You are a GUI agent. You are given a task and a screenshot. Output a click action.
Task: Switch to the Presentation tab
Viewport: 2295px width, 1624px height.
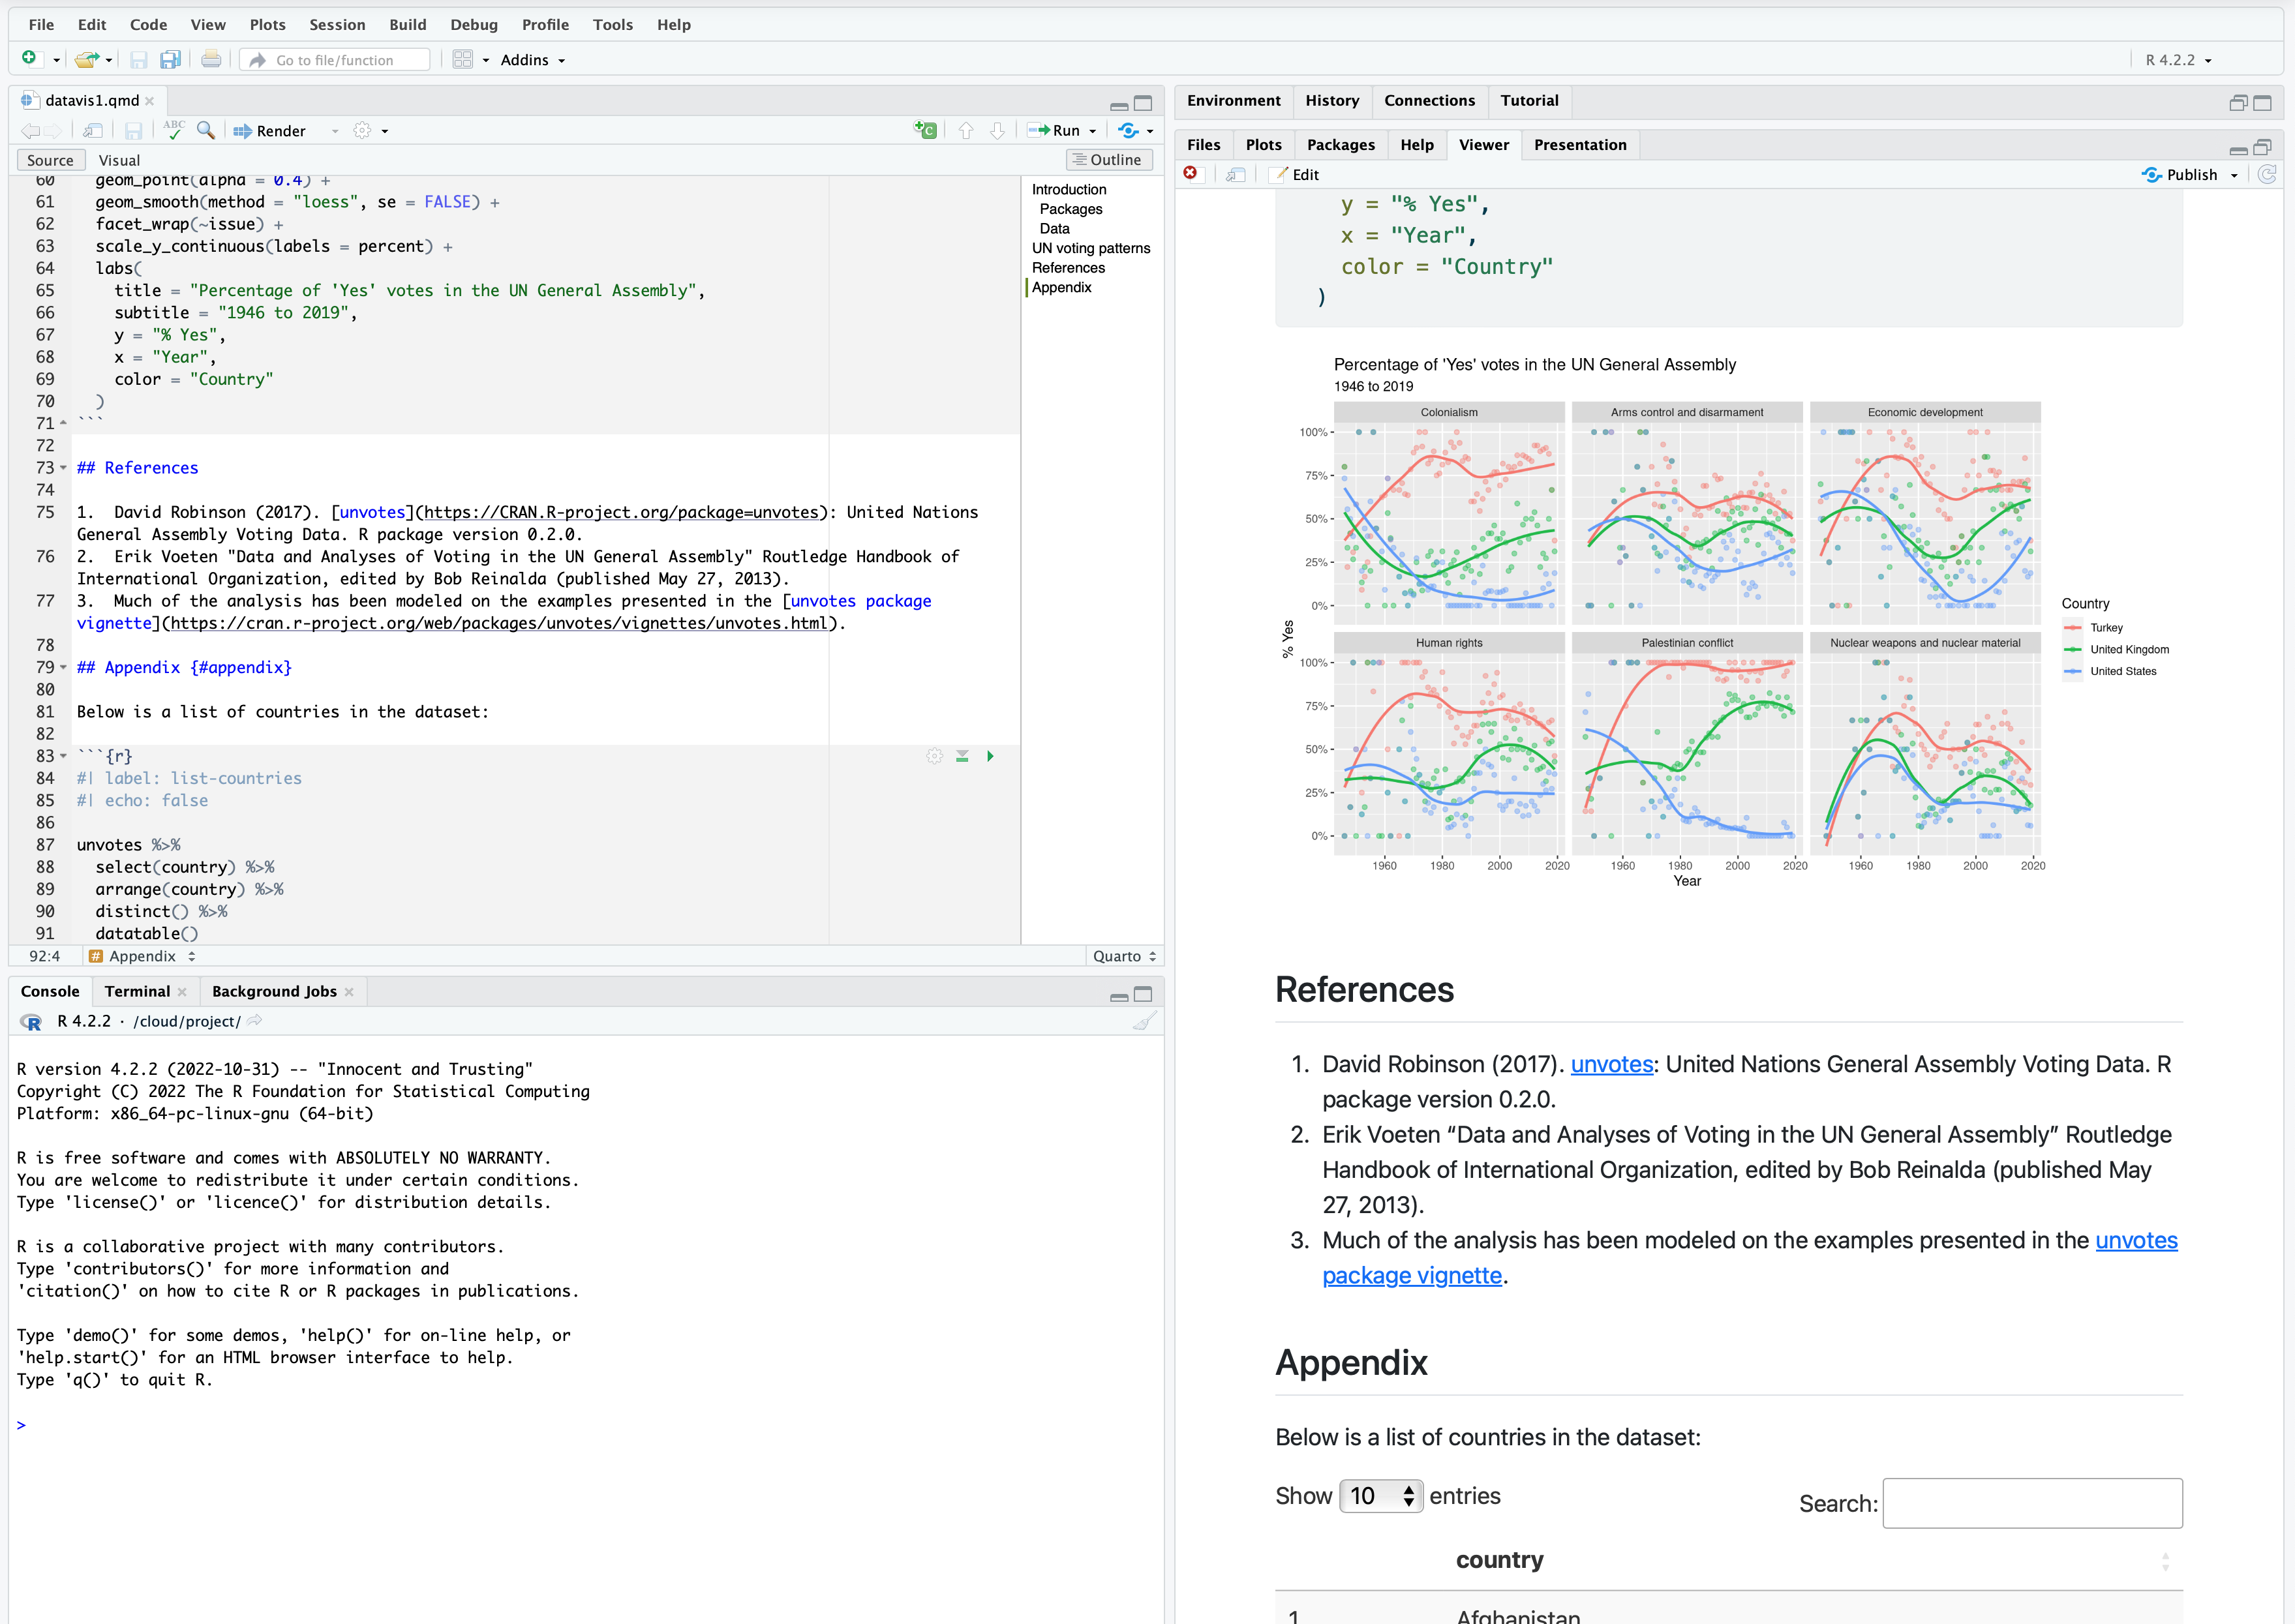[1580, 145]
